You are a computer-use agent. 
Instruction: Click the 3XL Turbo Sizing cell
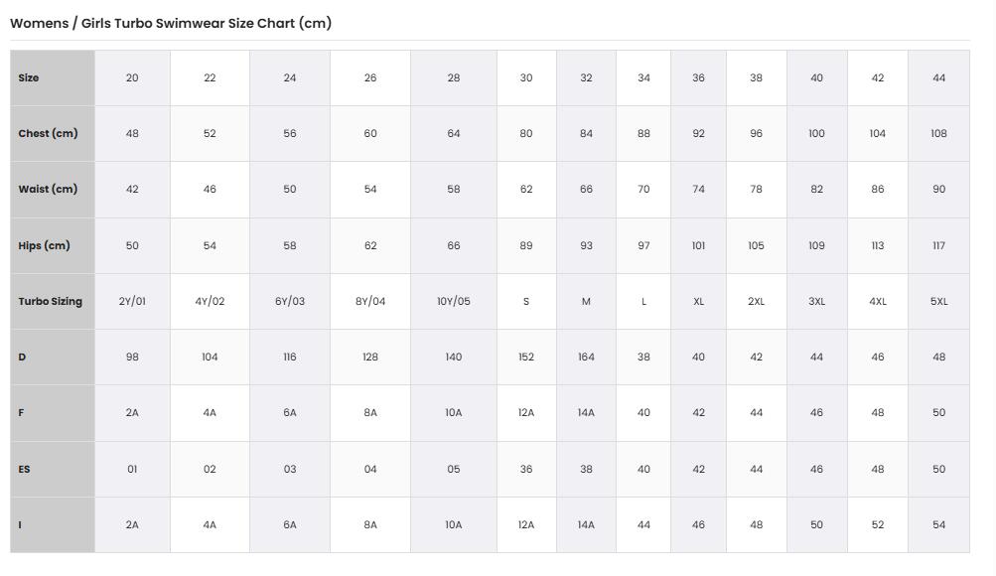coord(817,302)
